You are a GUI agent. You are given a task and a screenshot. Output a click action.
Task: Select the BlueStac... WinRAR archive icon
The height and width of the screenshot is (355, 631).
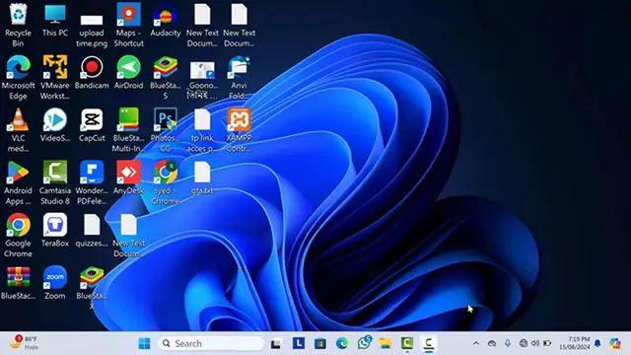click(x=18, y=283)
